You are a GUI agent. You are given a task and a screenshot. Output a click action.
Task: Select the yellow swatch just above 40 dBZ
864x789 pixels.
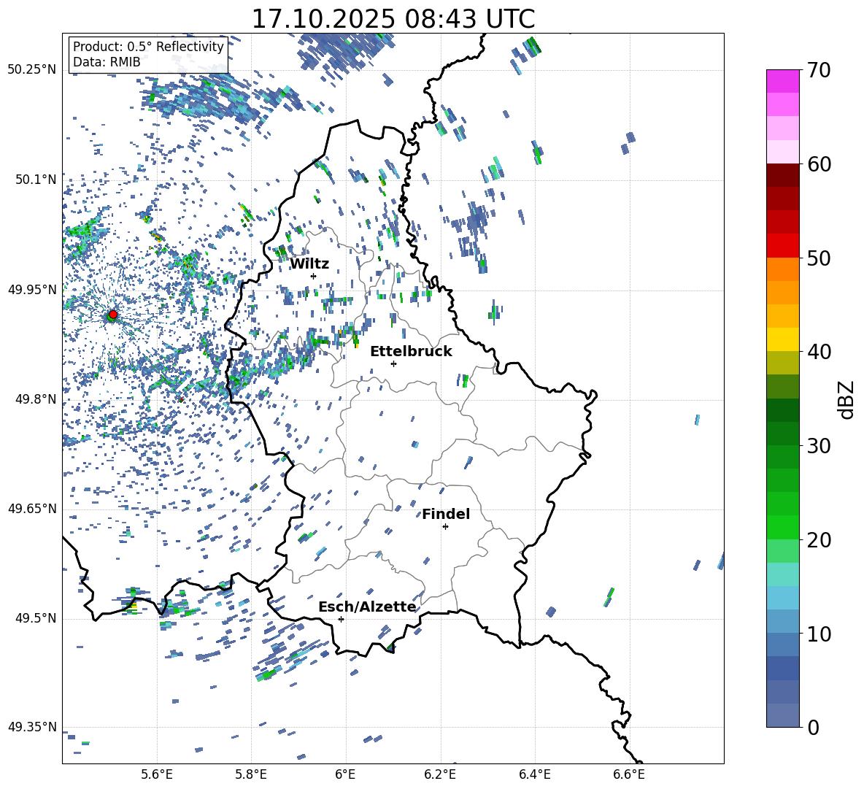pyautogui.click(x=782, y=339)
